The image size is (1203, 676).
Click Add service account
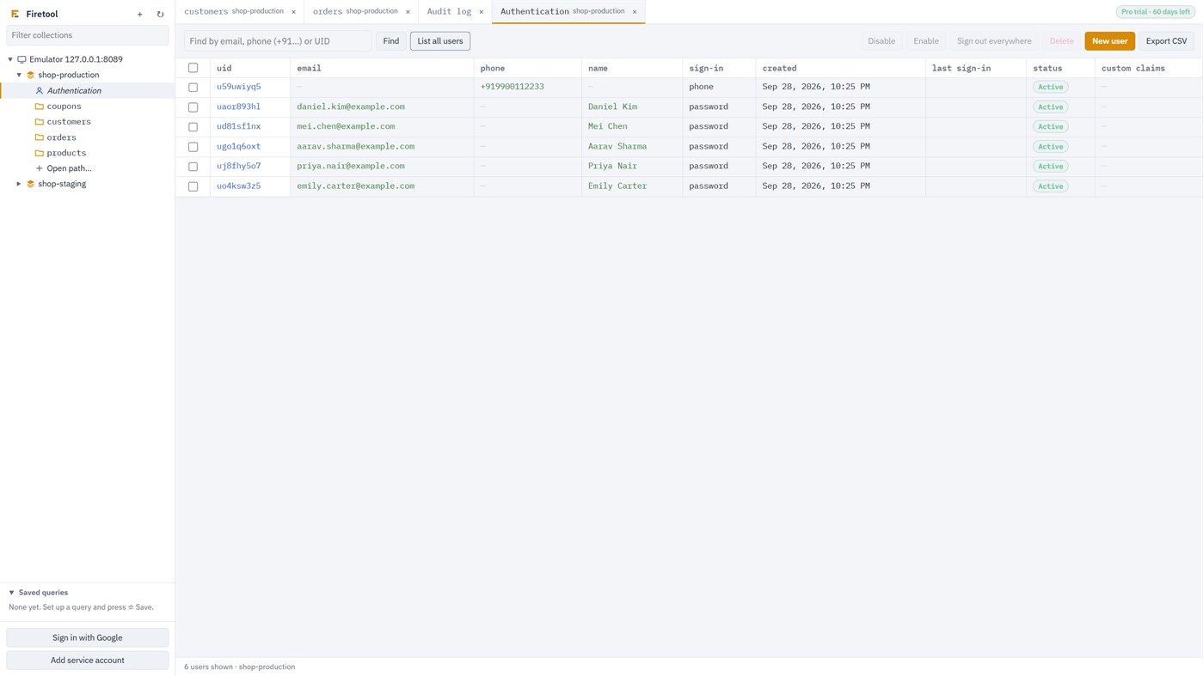[x=87, y=660]
